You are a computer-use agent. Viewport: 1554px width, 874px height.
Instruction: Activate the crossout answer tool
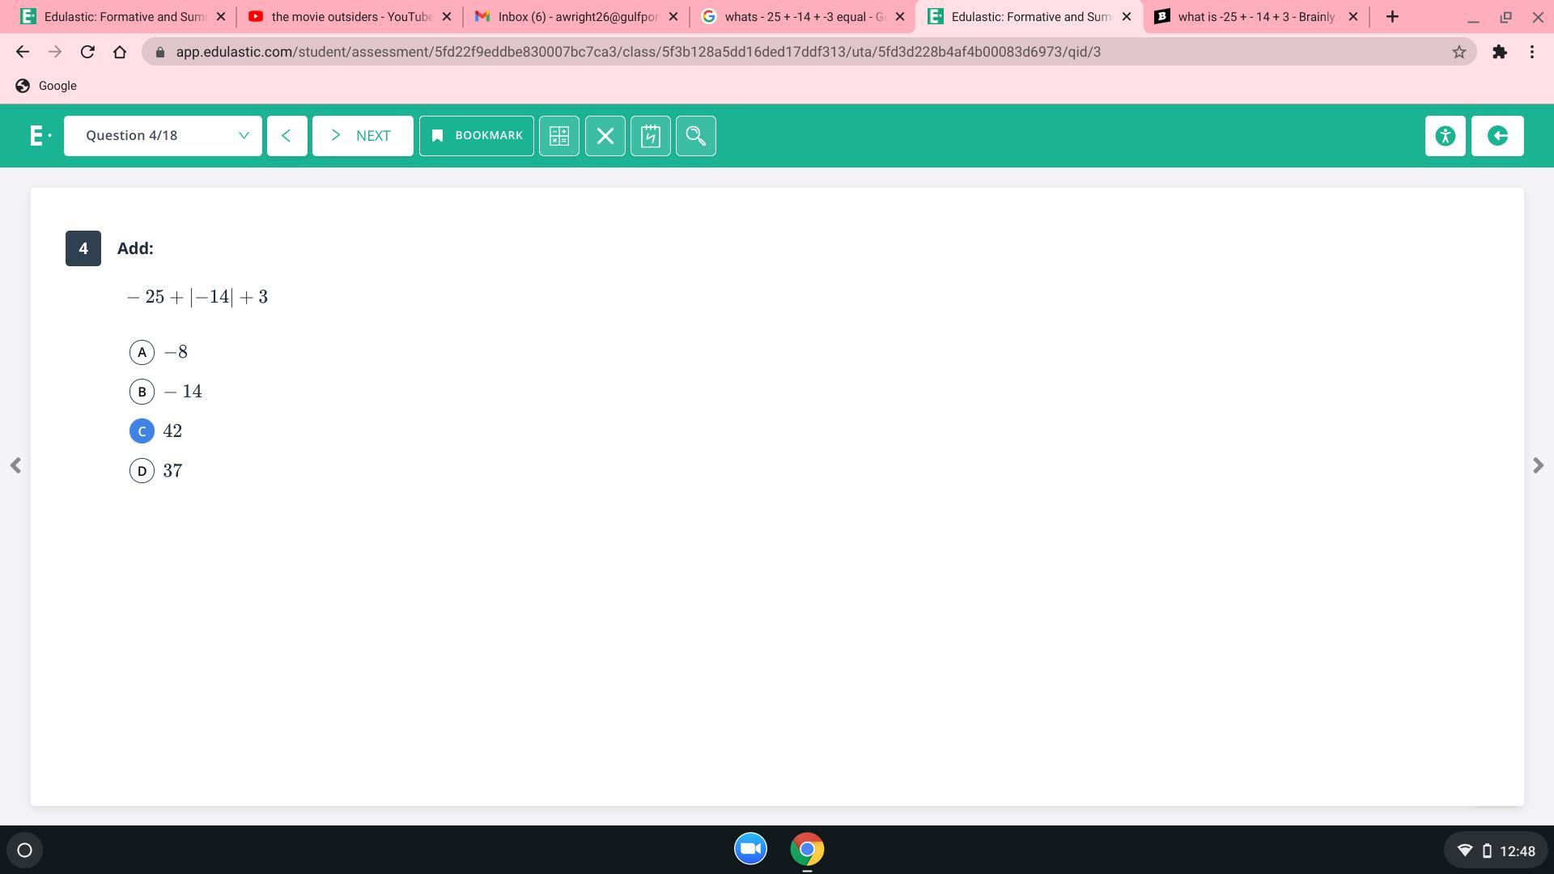coord(605,136)
